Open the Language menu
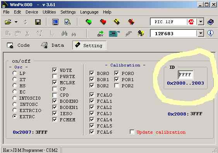The height and width of the screenshot is (153, 218). point(89,12)
